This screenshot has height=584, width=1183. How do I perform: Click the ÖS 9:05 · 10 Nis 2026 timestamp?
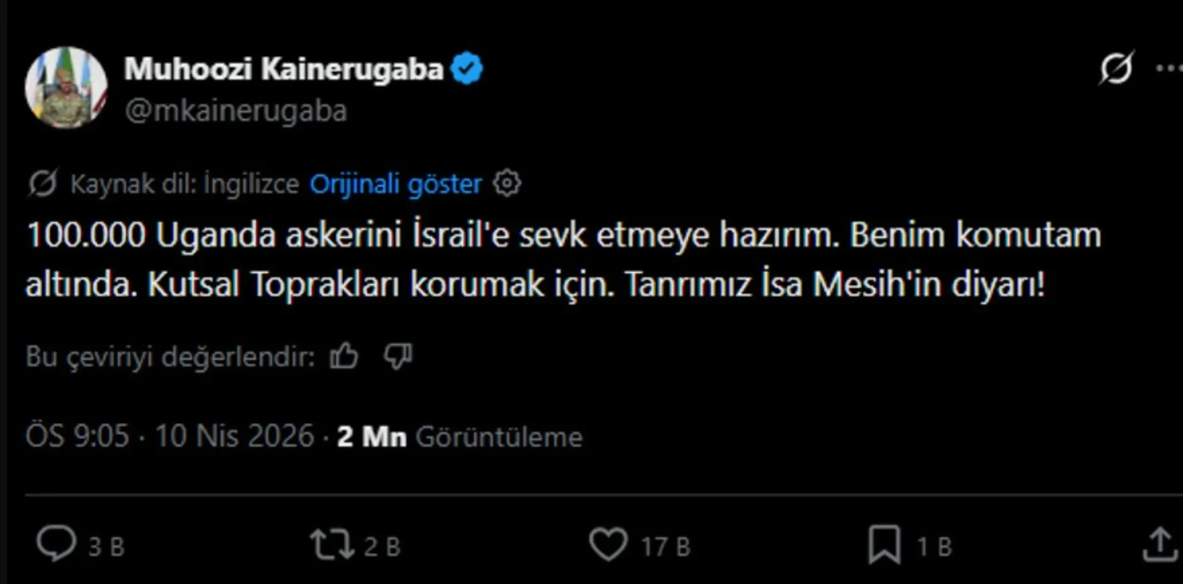170,436
